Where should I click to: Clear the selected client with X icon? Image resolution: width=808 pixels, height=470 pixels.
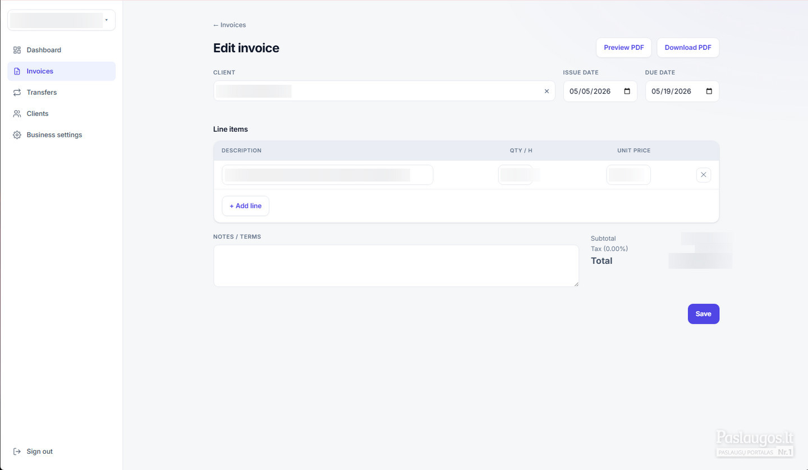(547, 91)
